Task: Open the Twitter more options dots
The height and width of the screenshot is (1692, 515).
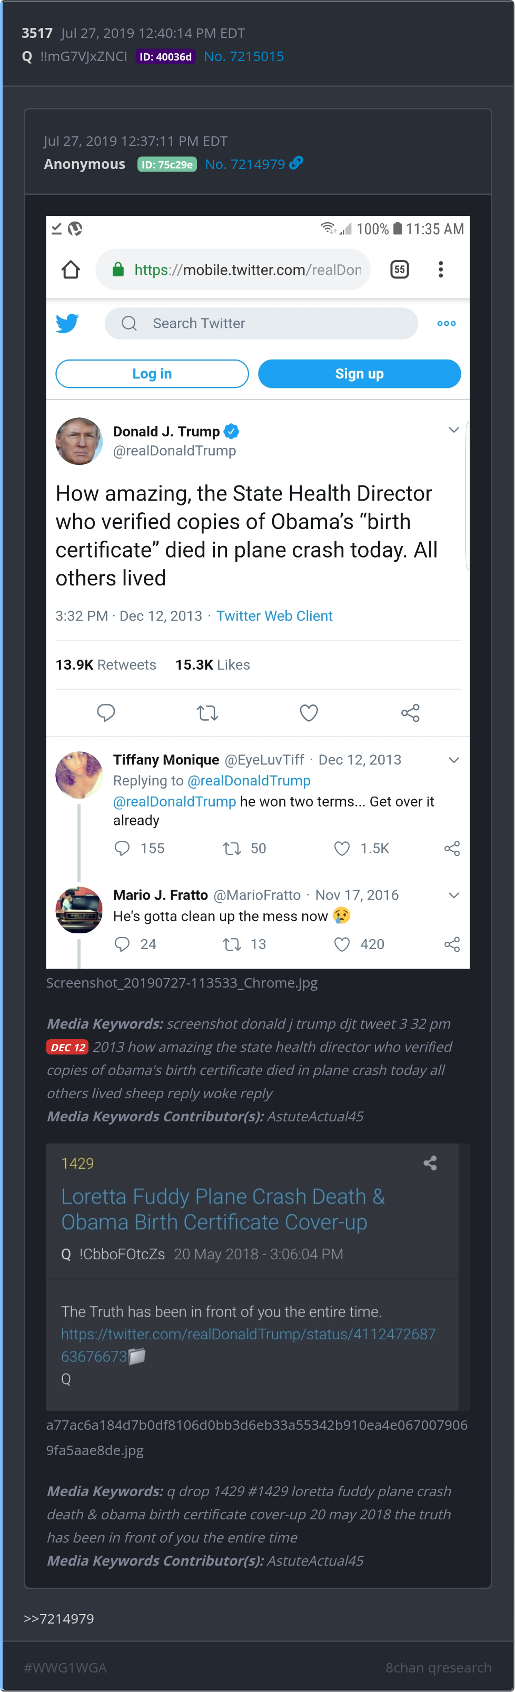Action: tap(447, 323)
